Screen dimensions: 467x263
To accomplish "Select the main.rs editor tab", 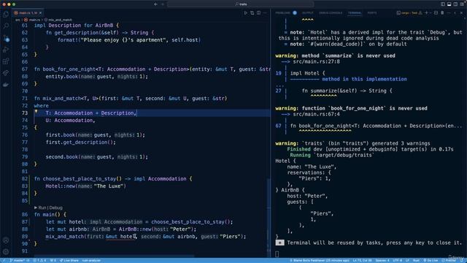I will (x=28, y=13).
